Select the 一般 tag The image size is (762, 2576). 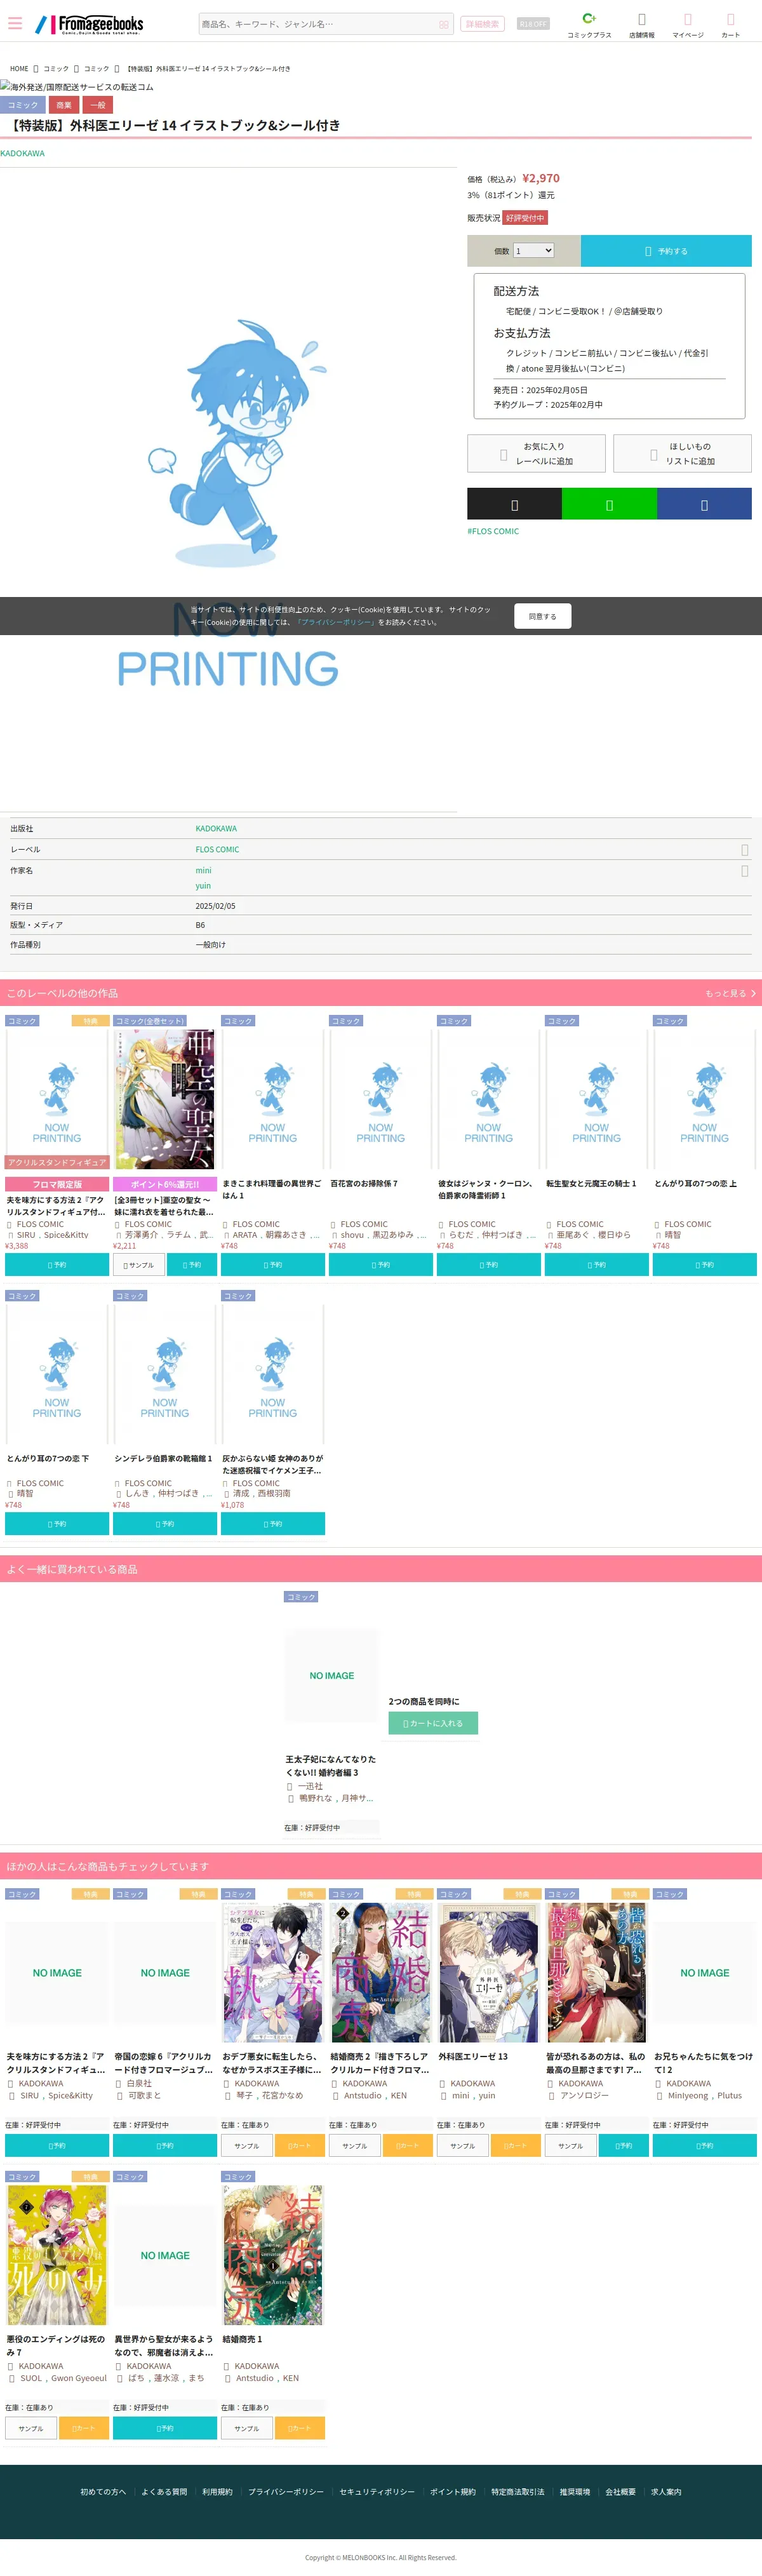coord(98,105)
